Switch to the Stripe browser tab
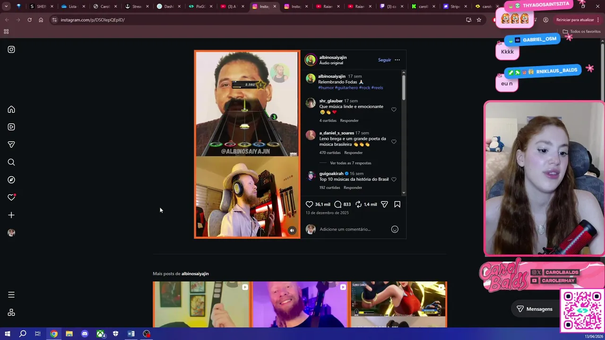The image size is (605, 340). [x=455, y=7]
